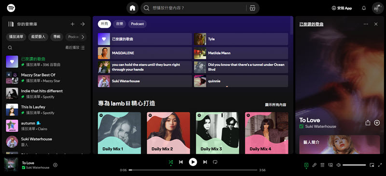Create playlist with plus icon in library
Screen dimensions: 386x176
pyautogui.click(x=72, y=24)
